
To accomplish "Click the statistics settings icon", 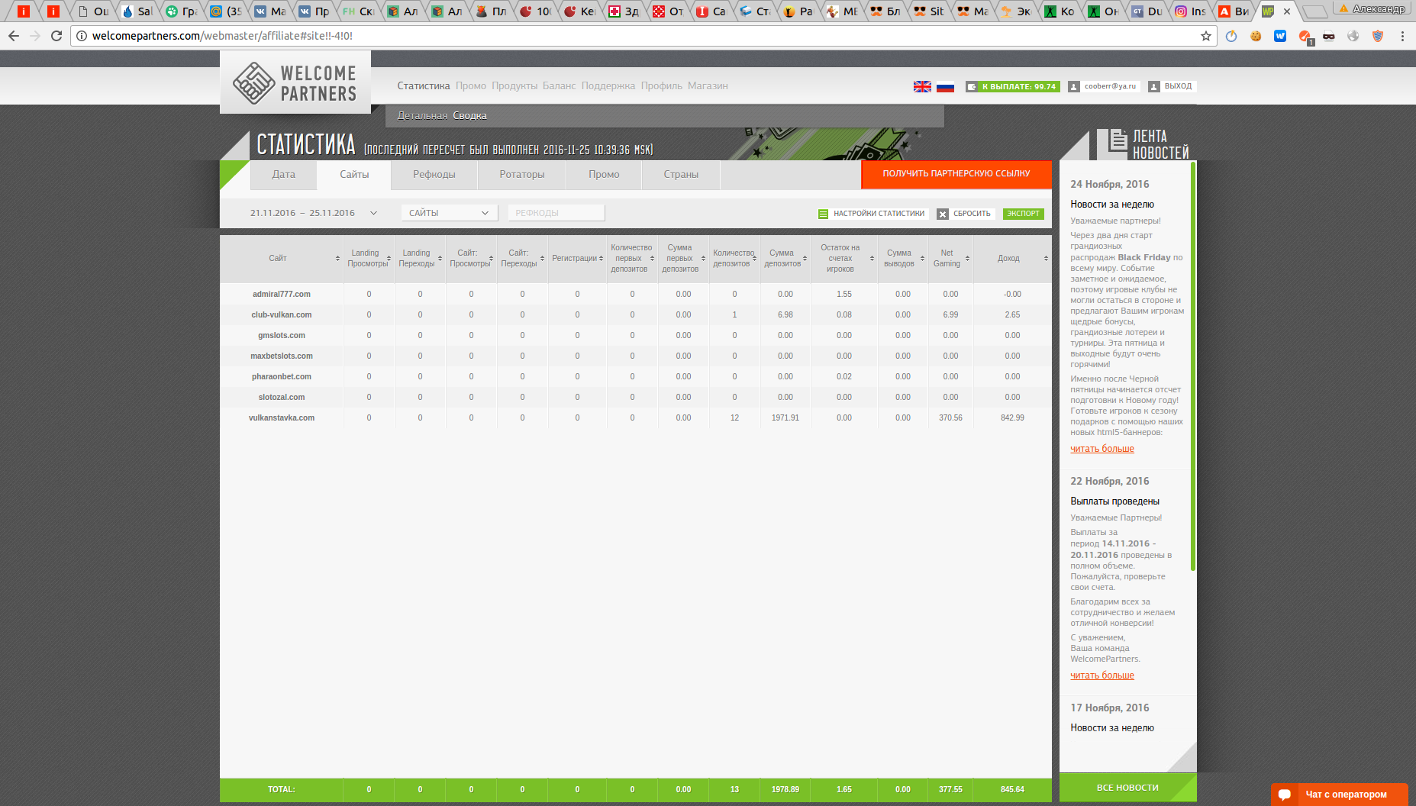I will point(823,214).
